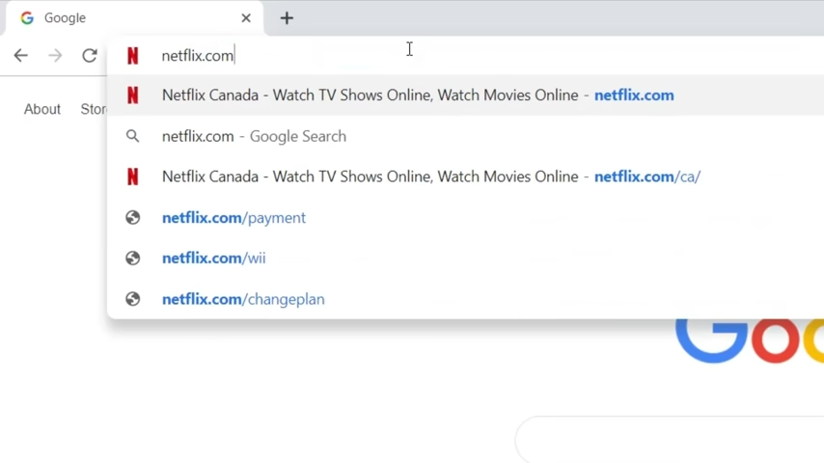Select Netflix Canada netflix.com/ca/ suggestion

430,177
